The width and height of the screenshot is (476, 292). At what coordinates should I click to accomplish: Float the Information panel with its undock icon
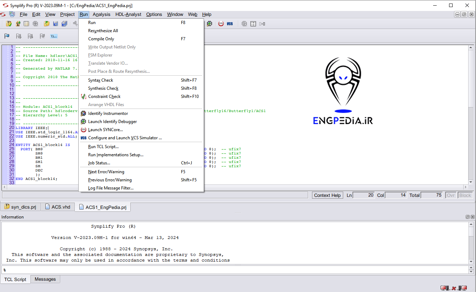(467, 217)
